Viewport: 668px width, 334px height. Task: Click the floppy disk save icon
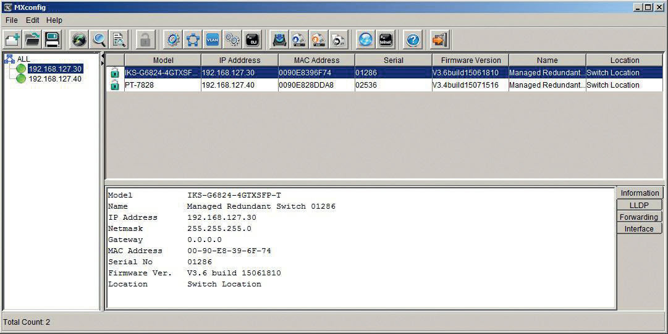coord(53,40)
